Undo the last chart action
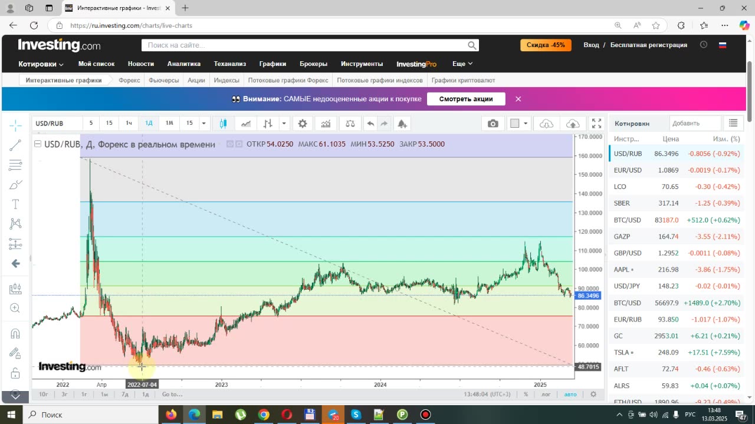755x424 pixels. coord(370,124)
